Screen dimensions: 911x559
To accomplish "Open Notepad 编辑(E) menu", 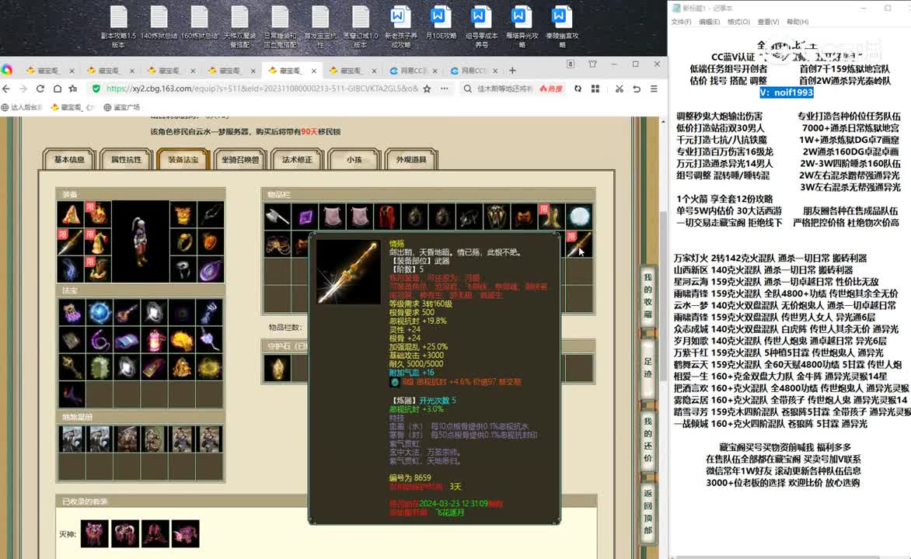I will pyautogui.click(x=709, y=22).
